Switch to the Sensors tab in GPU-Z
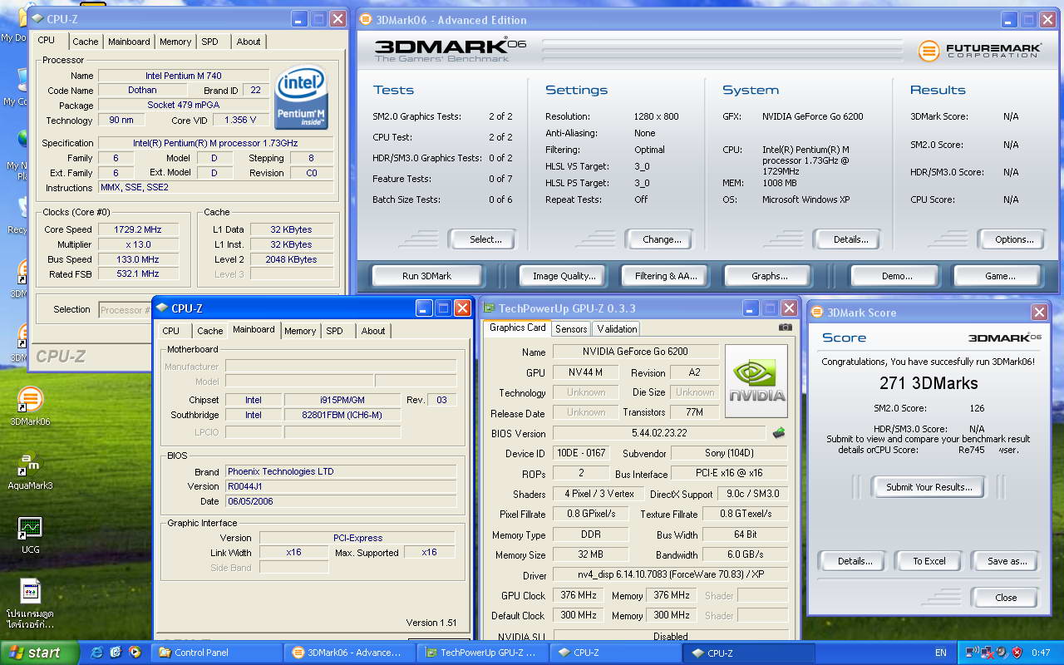Viewport: 1064px width, 665px height. tap(571, 329)
